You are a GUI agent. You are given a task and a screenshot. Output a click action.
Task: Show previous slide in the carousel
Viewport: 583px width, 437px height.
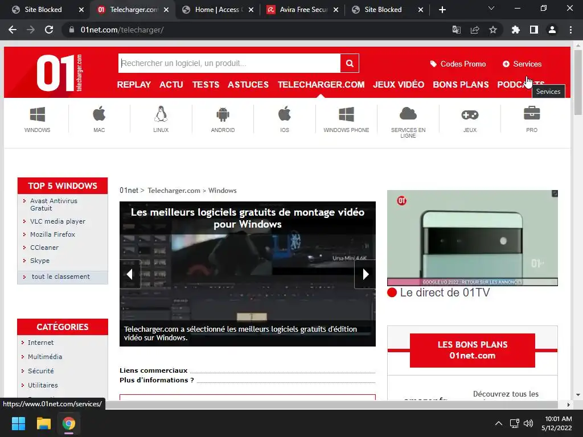(x=130, y=274)
